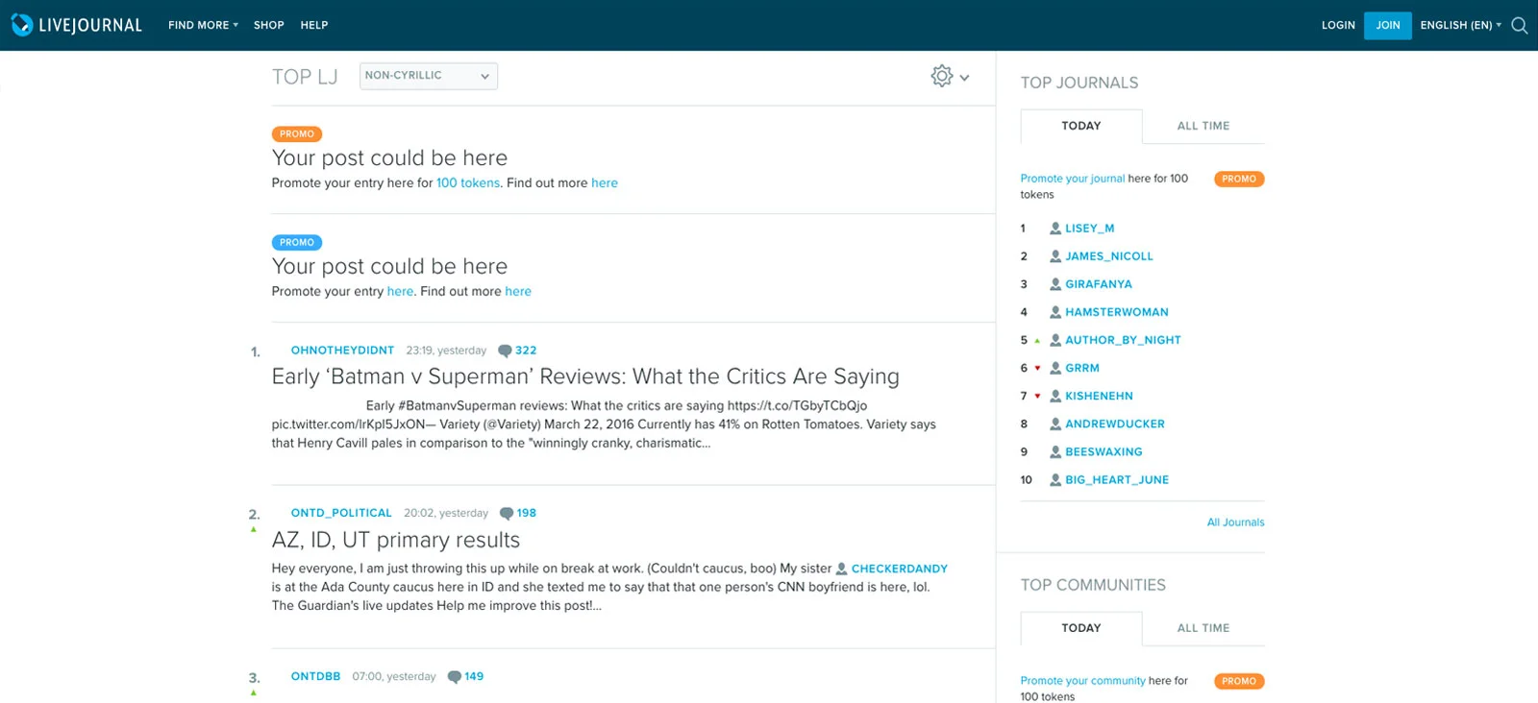Open the ONTDBB community link
The image size is (1538, 703).
pyautogui.click(x=315, y=677)
